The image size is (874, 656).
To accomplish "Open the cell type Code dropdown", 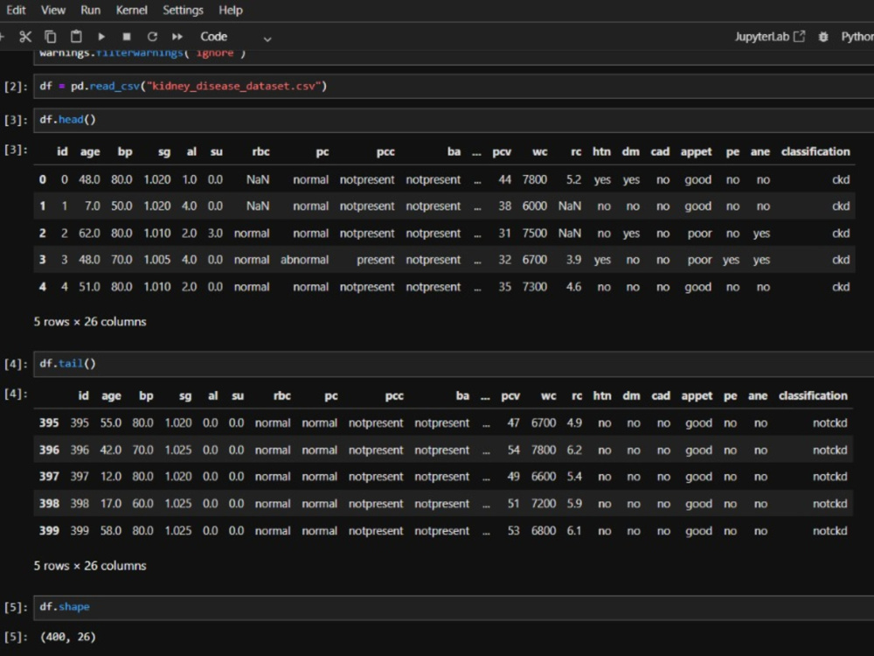I will 235,37.
